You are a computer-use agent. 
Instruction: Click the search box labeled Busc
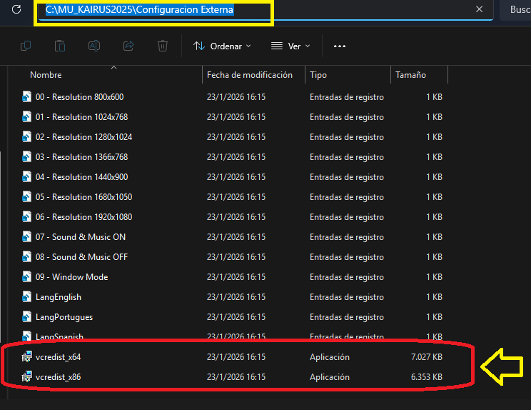click(x=518, y=10)
